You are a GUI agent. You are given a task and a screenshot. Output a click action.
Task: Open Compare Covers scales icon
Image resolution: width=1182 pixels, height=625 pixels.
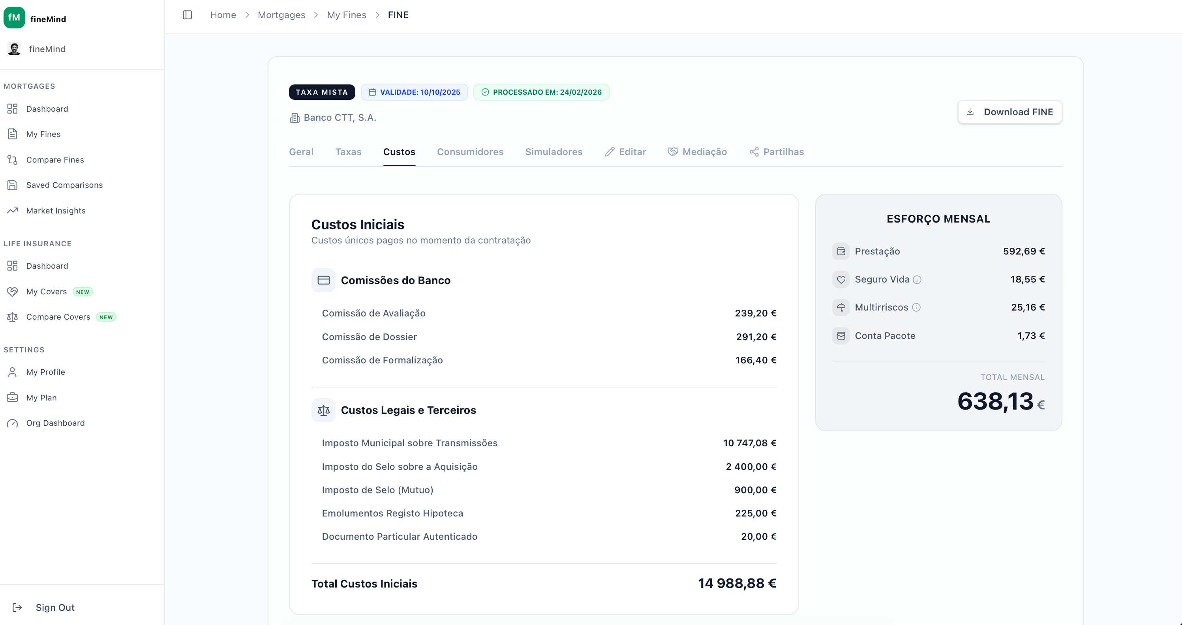tap(12, 317)
